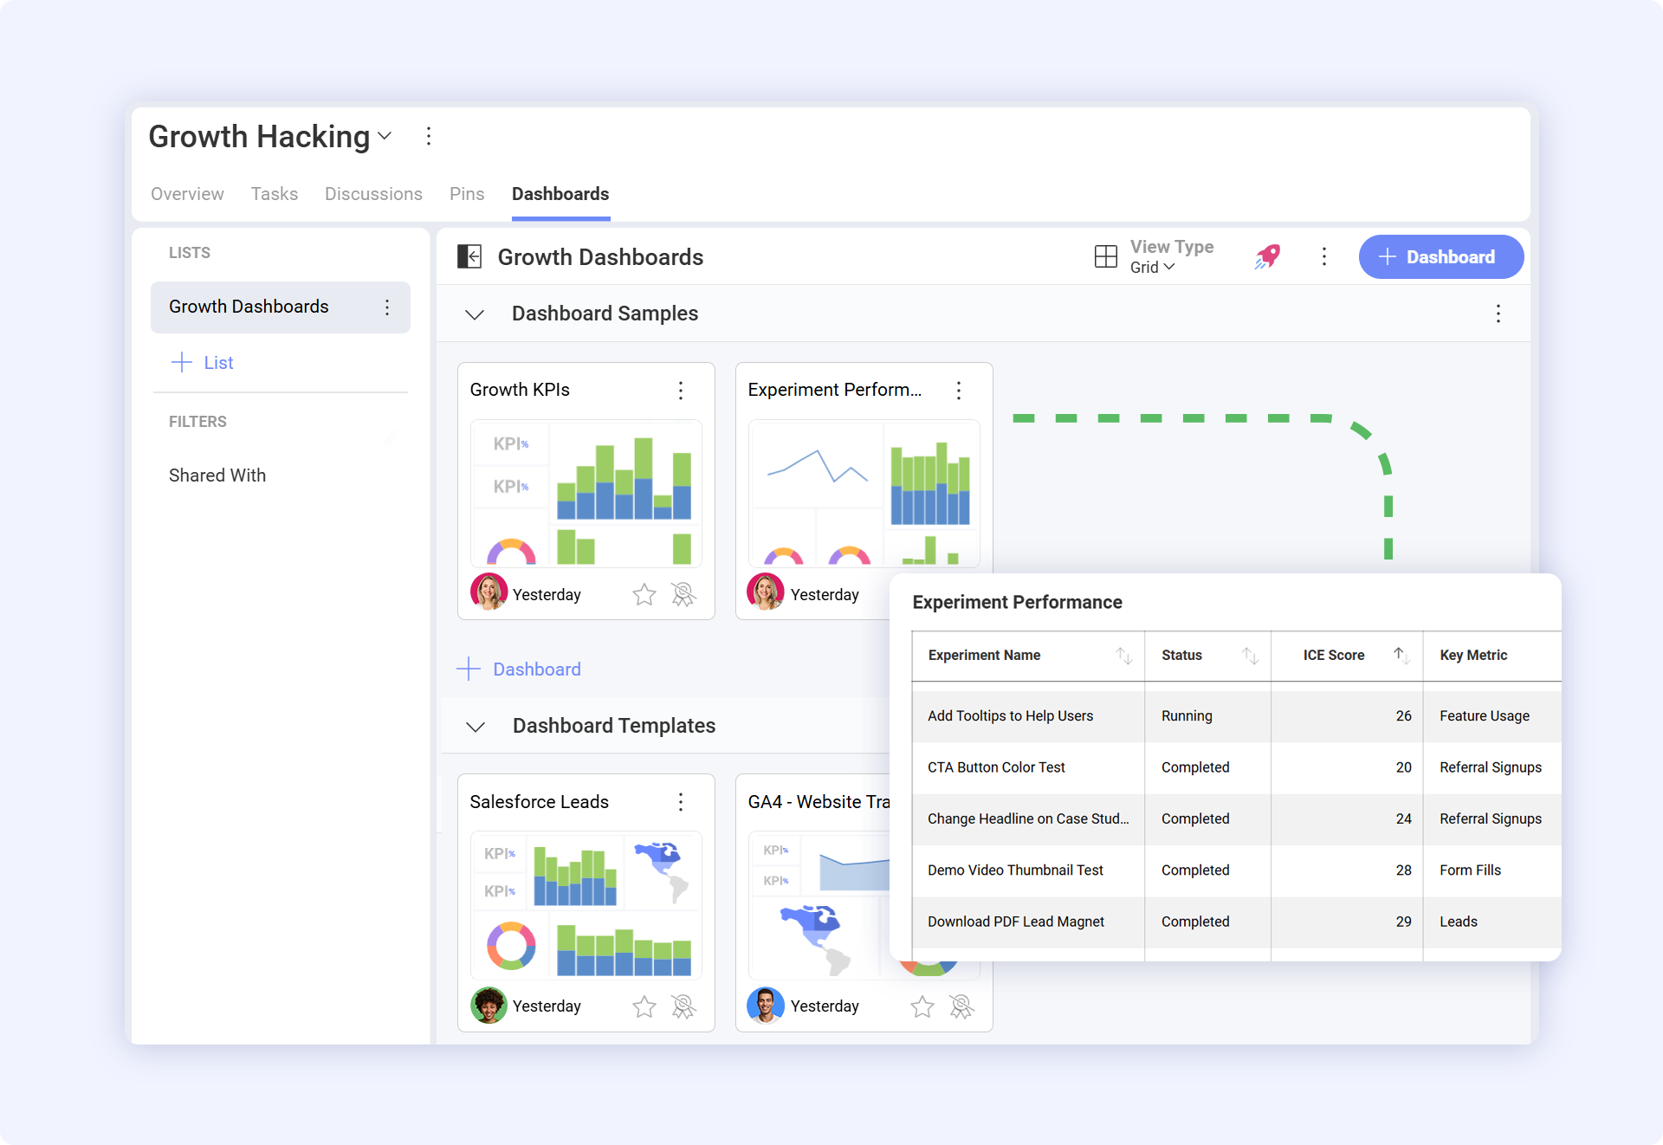Collapse the Dashboard Samples section
This screenshot has width=1663, height=1145.
475,314
